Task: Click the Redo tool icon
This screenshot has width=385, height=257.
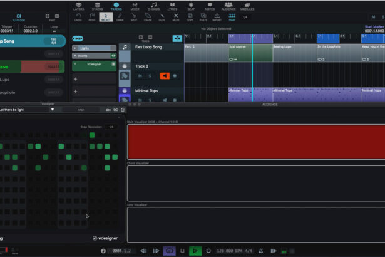Action: click(92, 17)
